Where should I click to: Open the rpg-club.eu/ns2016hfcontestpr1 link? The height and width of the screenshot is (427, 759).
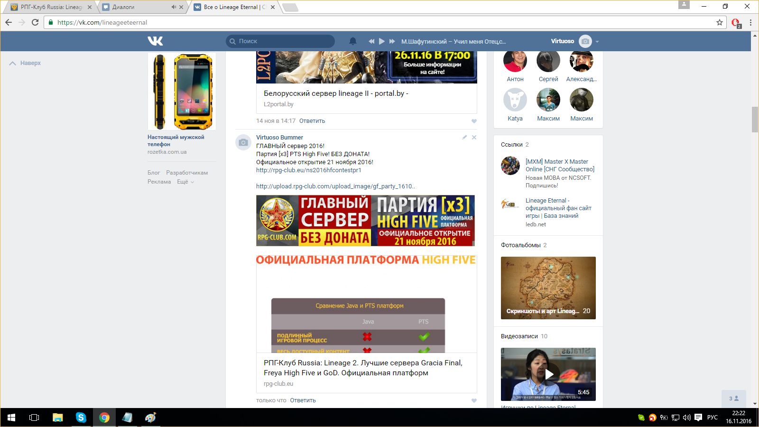[x=308, y=170]
